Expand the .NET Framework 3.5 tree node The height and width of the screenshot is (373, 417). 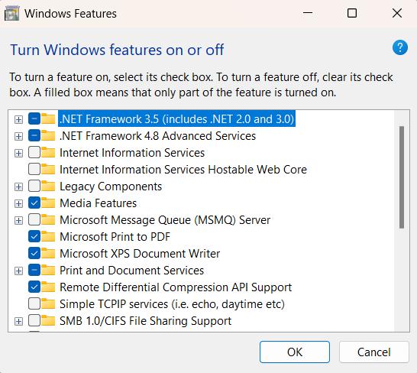(18, 119)
